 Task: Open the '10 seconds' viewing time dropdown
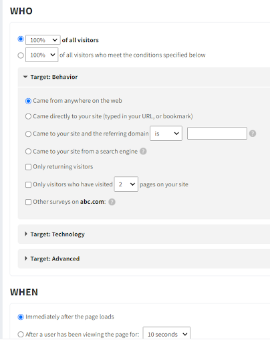pos(166,334)
